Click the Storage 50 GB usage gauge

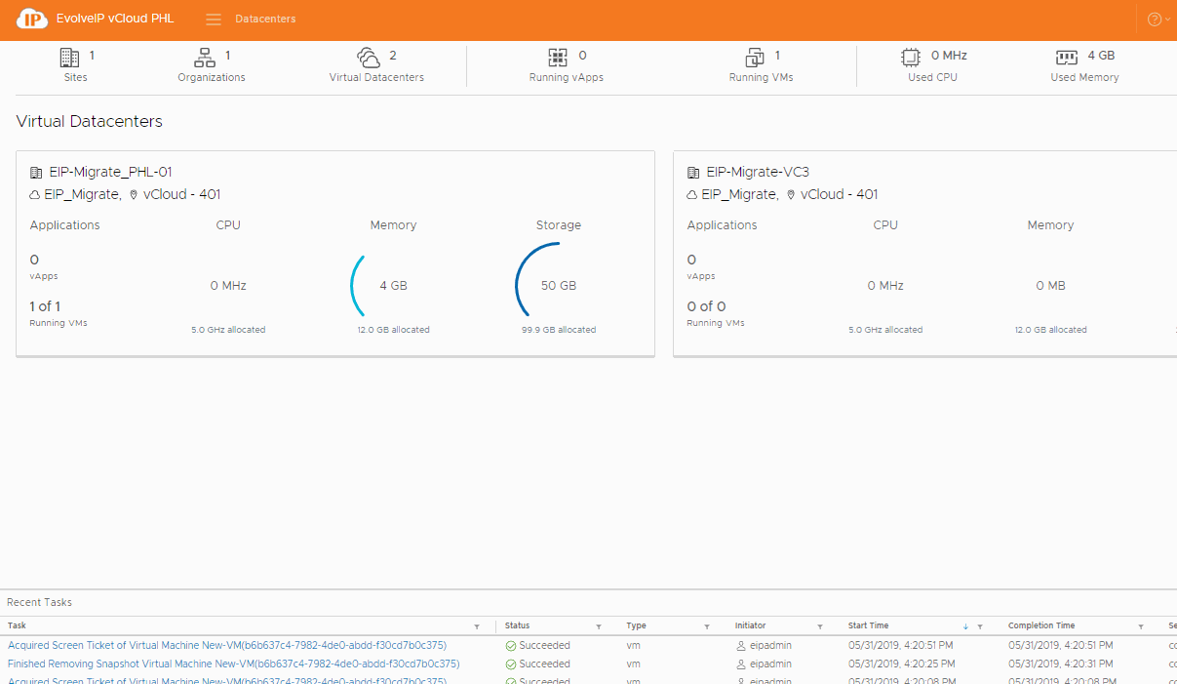(x=558, y=286)
